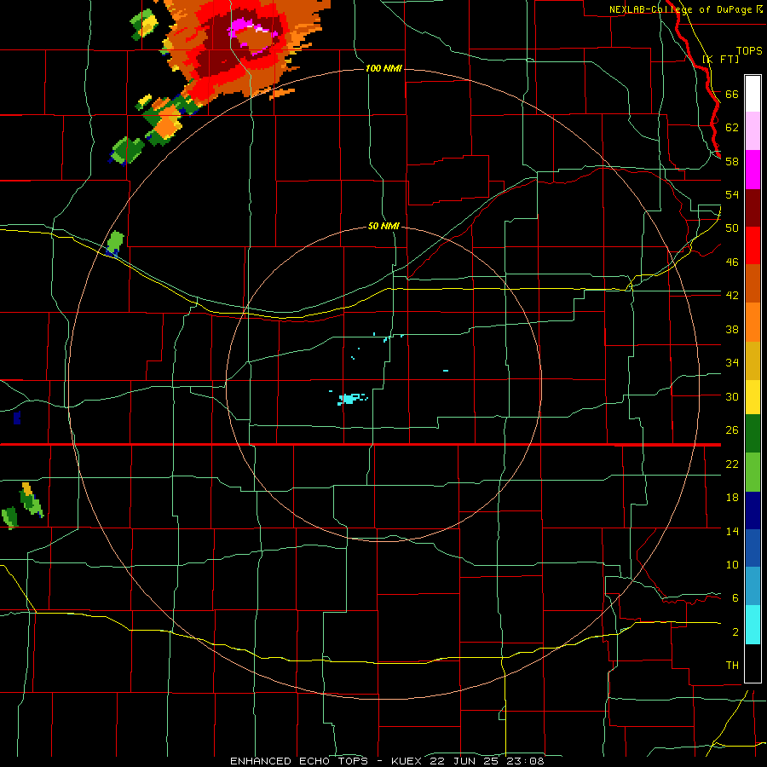Click the 'NEXLAB-College of DuPage' title text
This screenshot has height=767, width=767.
(x=680, y=9)
